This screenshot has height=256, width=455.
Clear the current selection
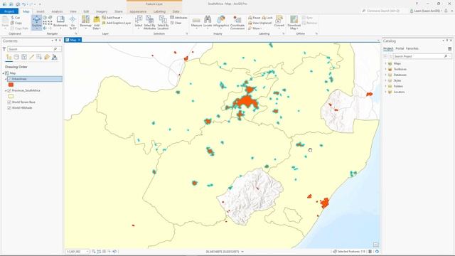(x=176, y=23)
